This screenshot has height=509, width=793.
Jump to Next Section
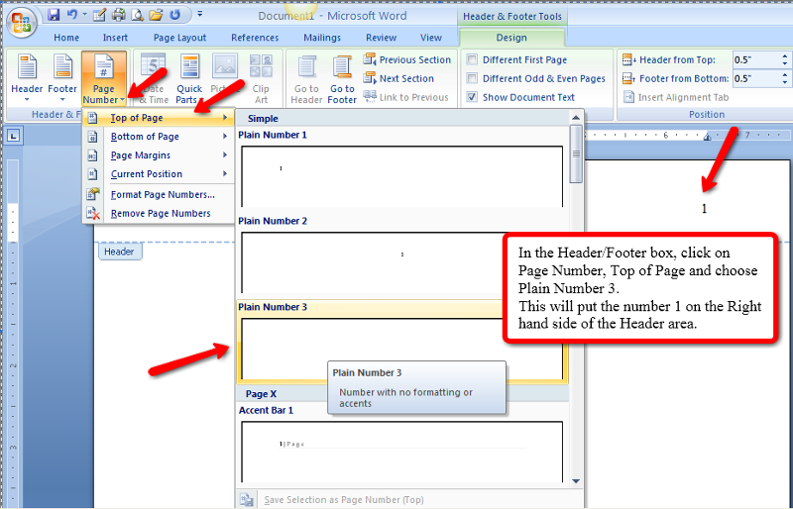pos(398,78)
